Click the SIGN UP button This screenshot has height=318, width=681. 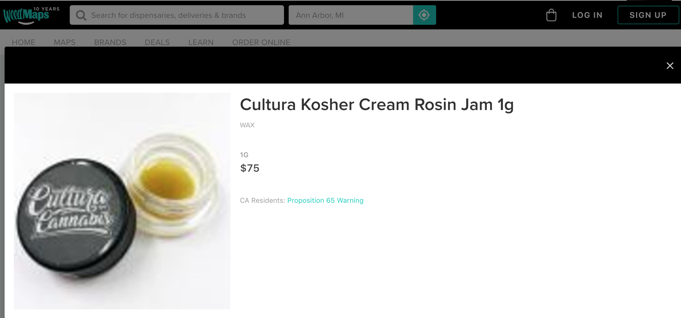tap(648, 15)
